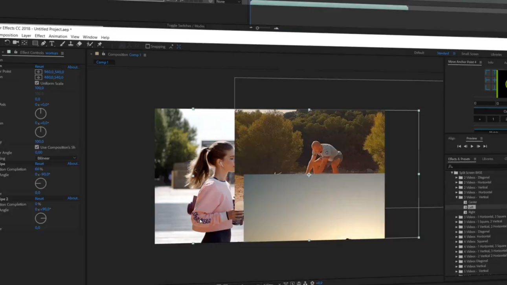Viewport: 507px width, 285px height.
Task: Rotate the Wipe Angle dial control
Action: point(40,183)
